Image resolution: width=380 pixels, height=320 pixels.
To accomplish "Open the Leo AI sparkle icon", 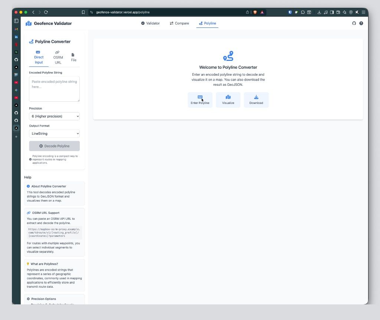I will click(344, 12).
